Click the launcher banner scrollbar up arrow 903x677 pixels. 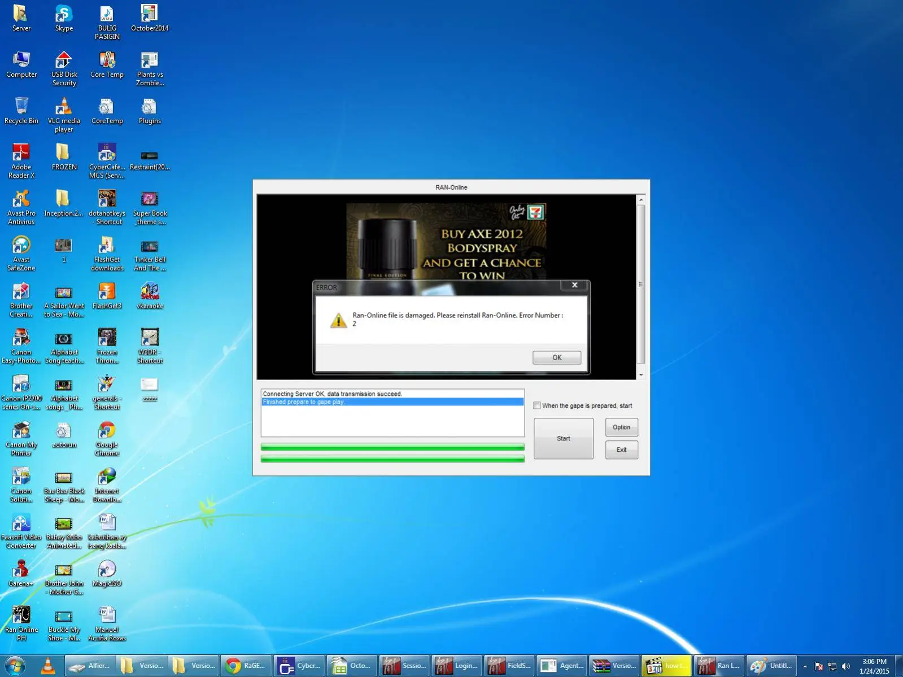coord(640,200)
